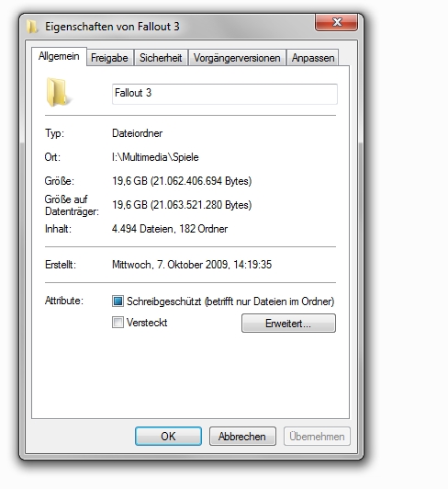
Task: Click the Erstellt date text
Action: click(192, 265)
